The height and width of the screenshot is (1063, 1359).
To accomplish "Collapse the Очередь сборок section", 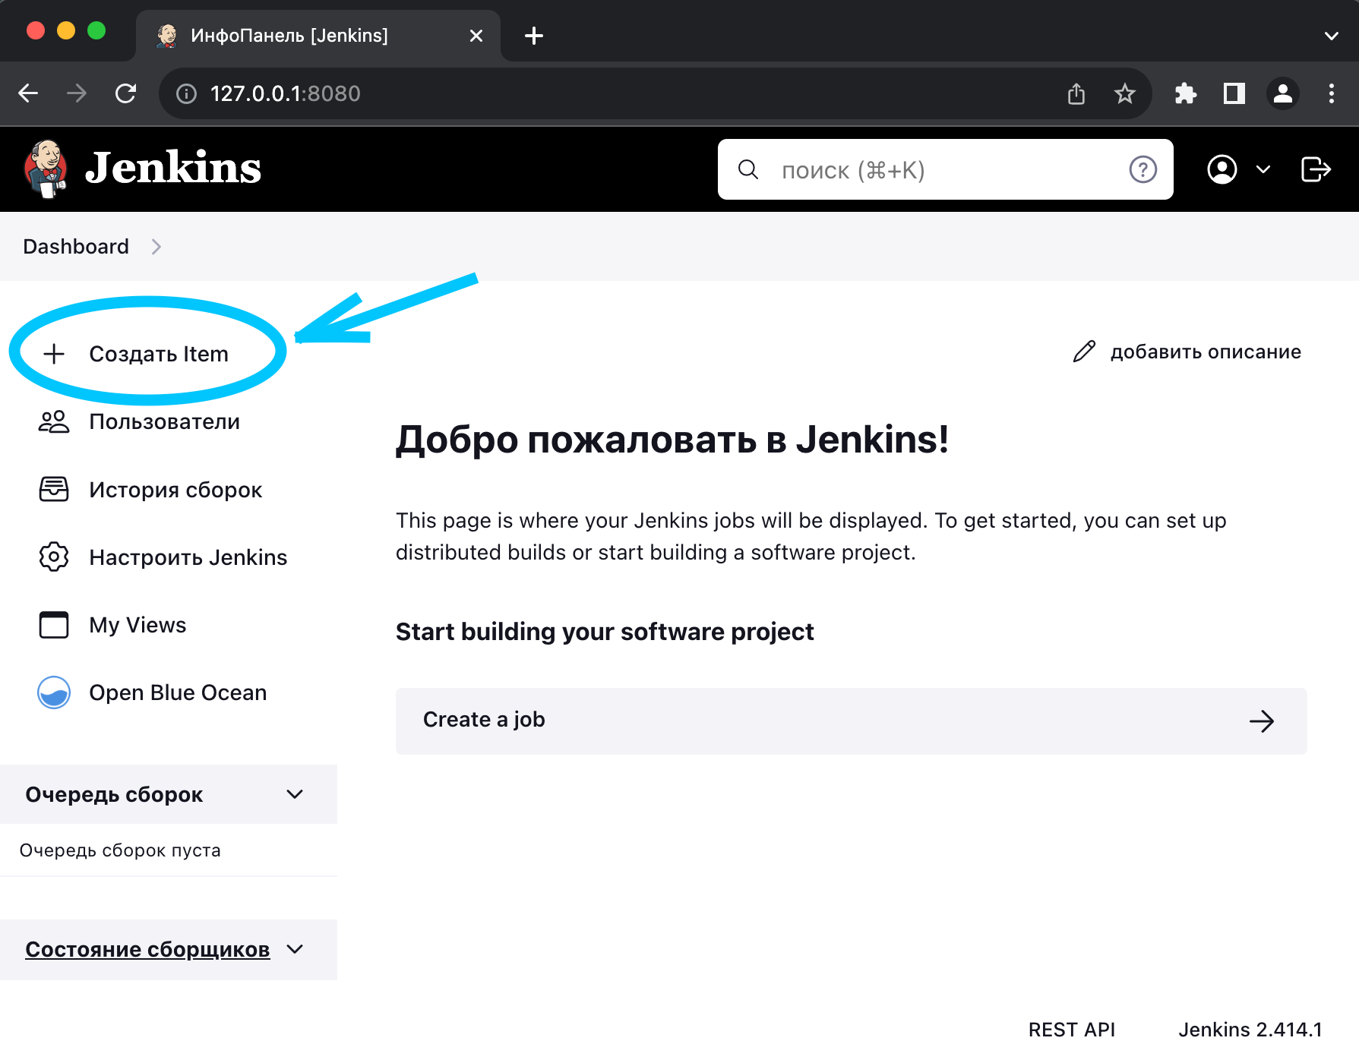I will [x=295, y=794].
